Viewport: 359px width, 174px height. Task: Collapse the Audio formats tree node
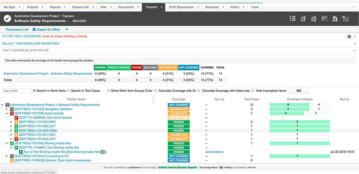click(7, 113)
